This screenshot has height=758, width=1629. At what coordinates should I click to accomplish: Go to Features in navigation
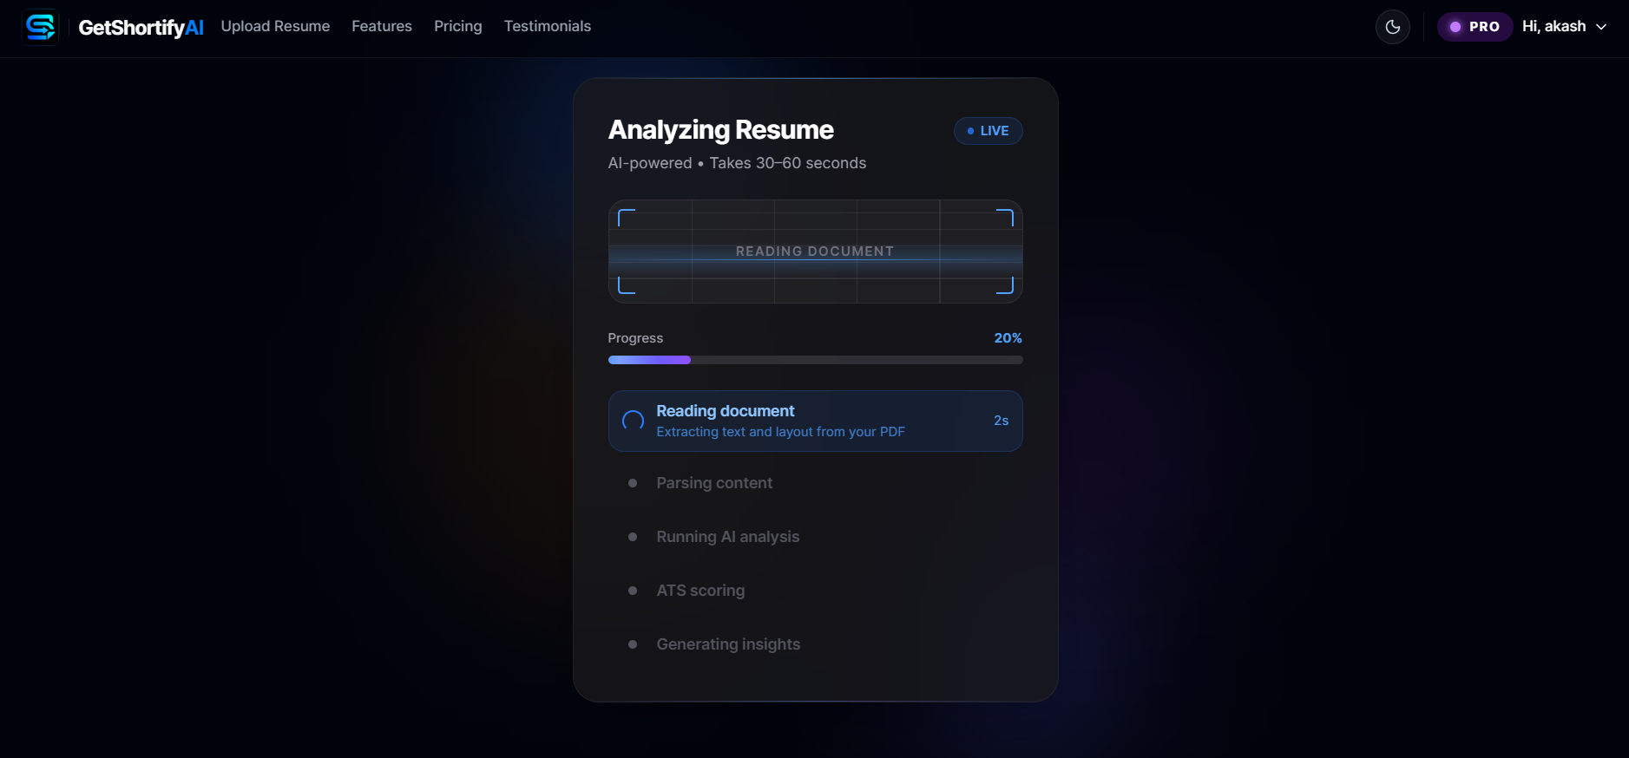(382, 26)
